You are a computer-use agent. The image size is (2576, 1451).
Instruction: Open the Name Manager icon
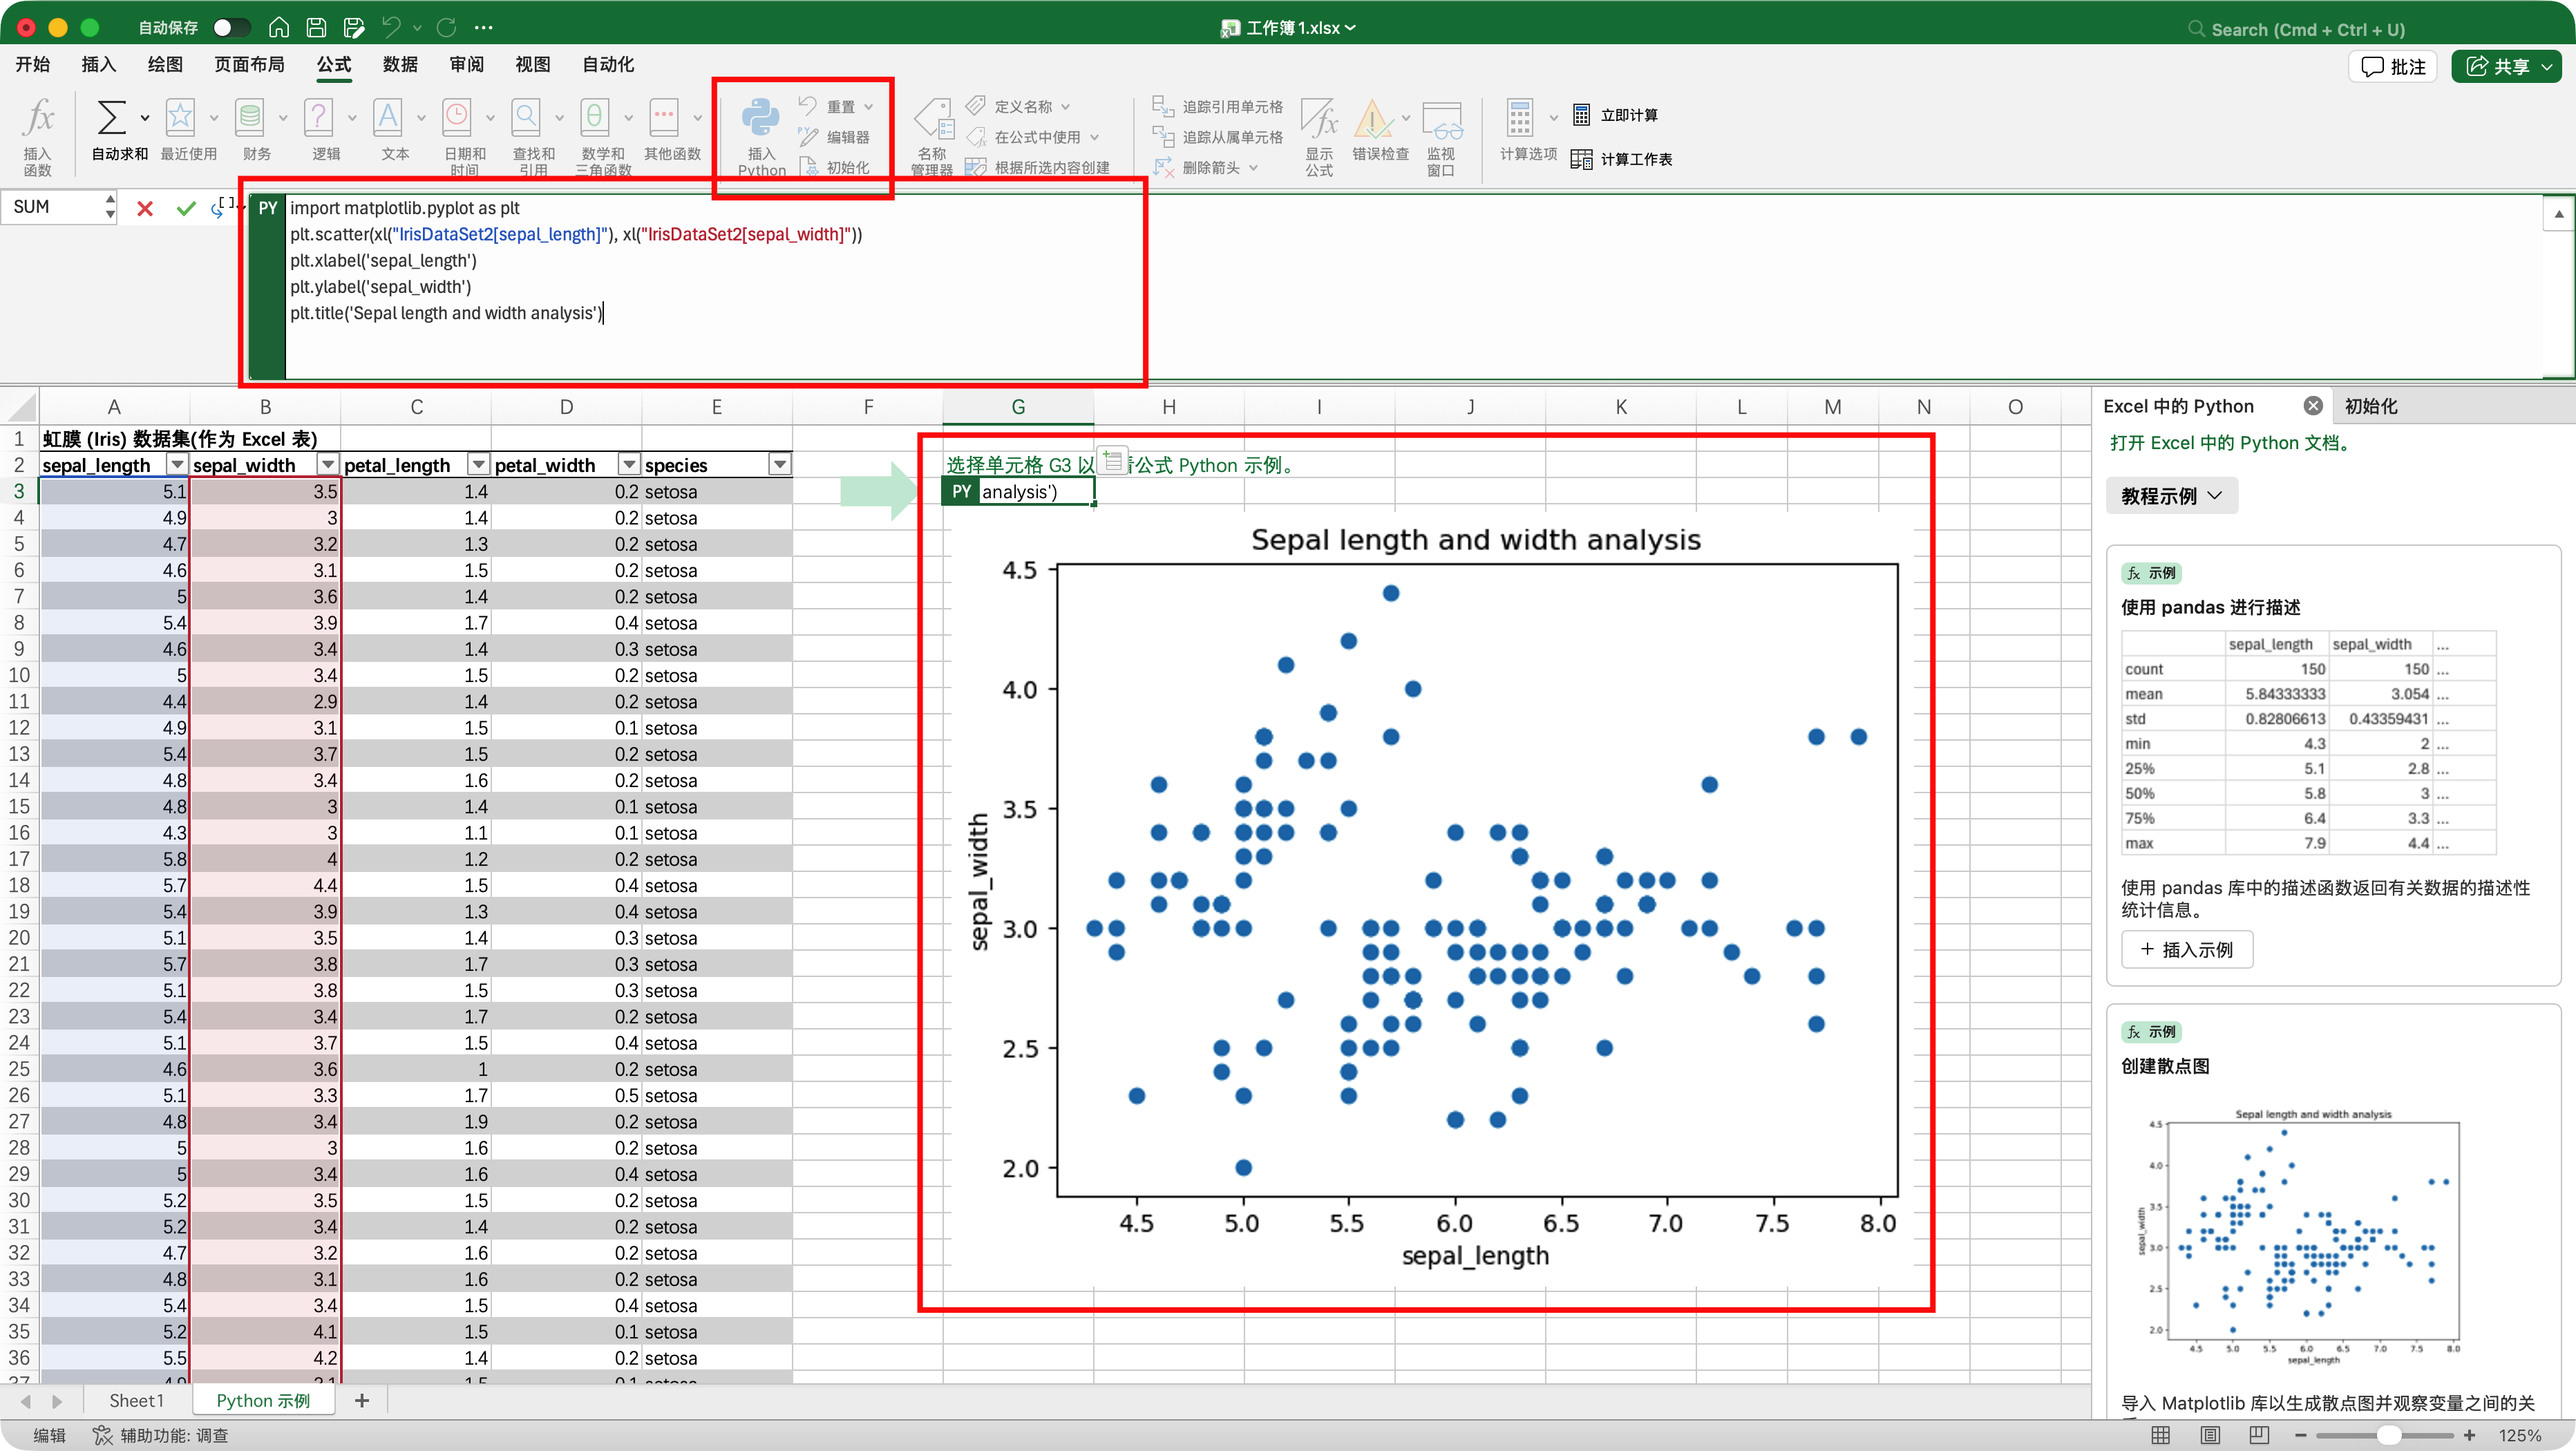tap(932, 118)
